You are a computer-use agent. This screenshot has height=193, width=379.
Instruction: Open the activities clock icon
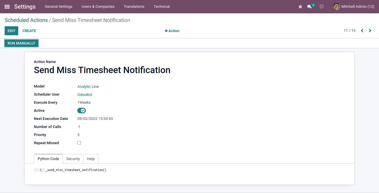(x=322, y=6)
